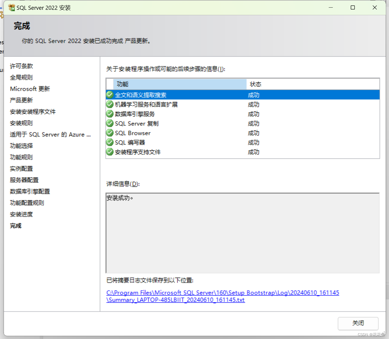Click green check icon beside 安装程序支持文件
This screenshot has height=339, width=389.
coord(110,152)
